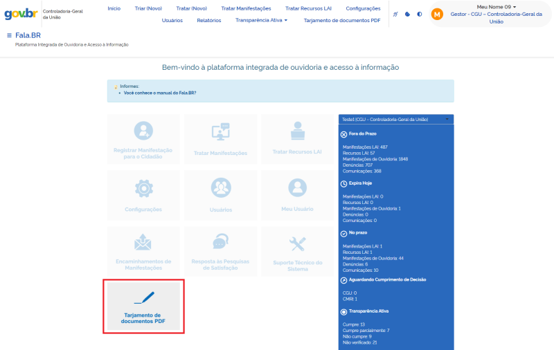Open Relatórios in the top menu
The image size is (554, 350).
(x=209, y=20)
